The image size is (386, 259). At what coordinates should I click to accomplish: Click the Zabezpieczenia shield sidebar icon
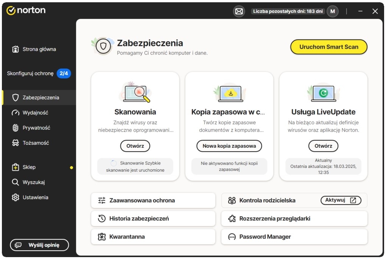pos(16,98)
